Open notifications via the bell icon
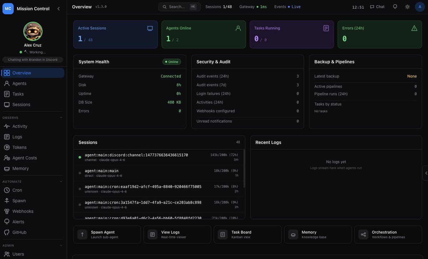The width and height of the screenshot is (428, 259). [x=394, y=6]
